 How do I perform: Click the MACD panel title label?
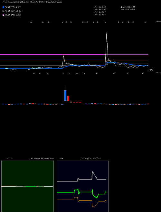(x=10, y=159)
